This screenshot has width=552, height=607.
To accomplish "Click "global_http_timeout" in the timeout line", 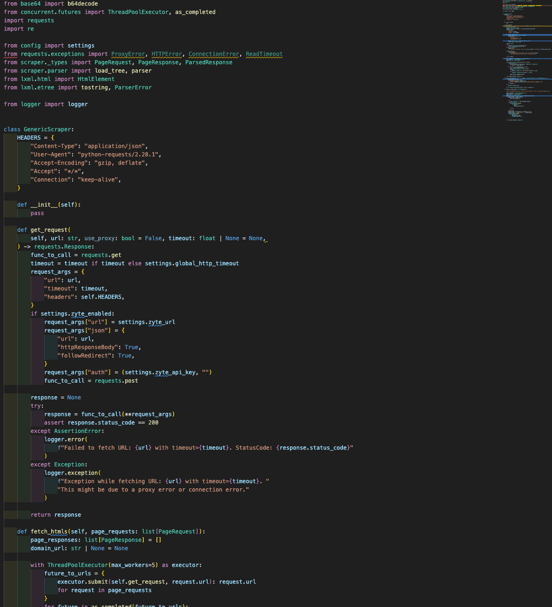I will coord(207,263).
